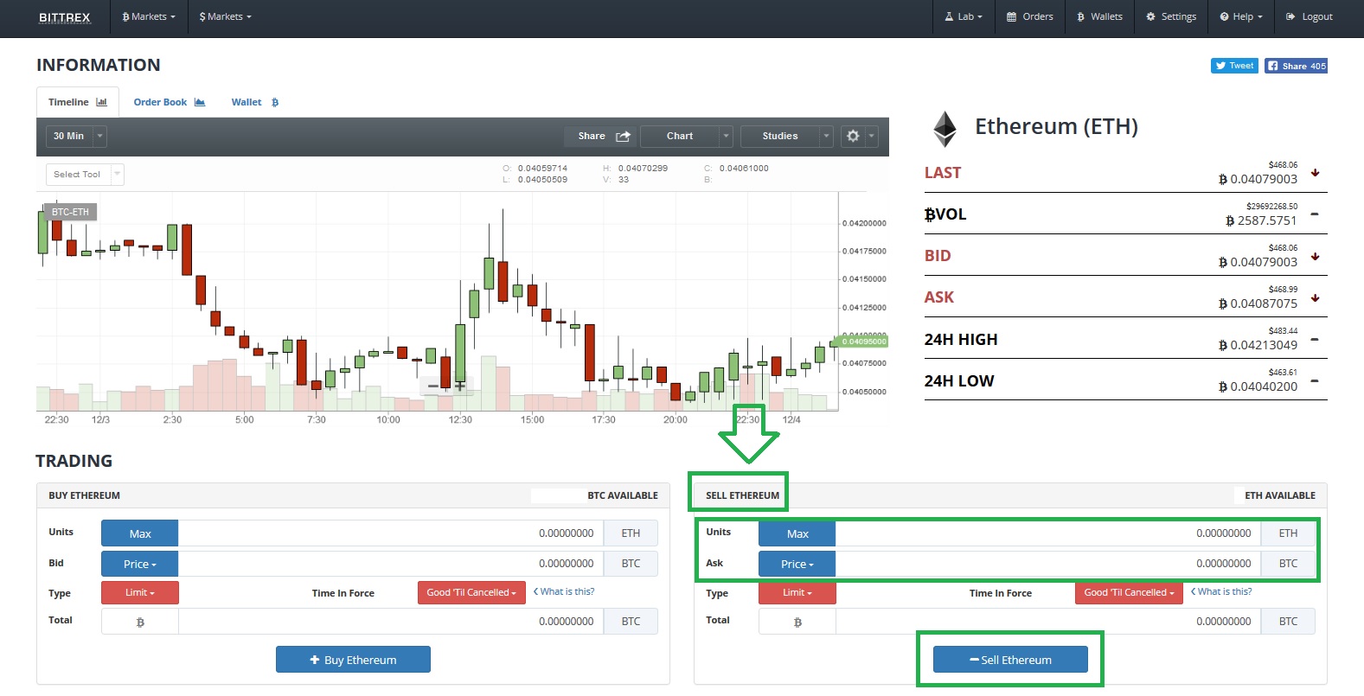Open Wallets from the navbar
Viewport: 1364px width, 696px height.
pos(1099,17)
